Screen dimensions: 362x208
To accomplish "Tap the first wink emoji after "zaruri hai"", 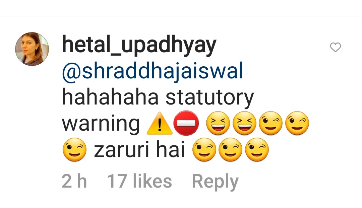I will coord(204,149).
